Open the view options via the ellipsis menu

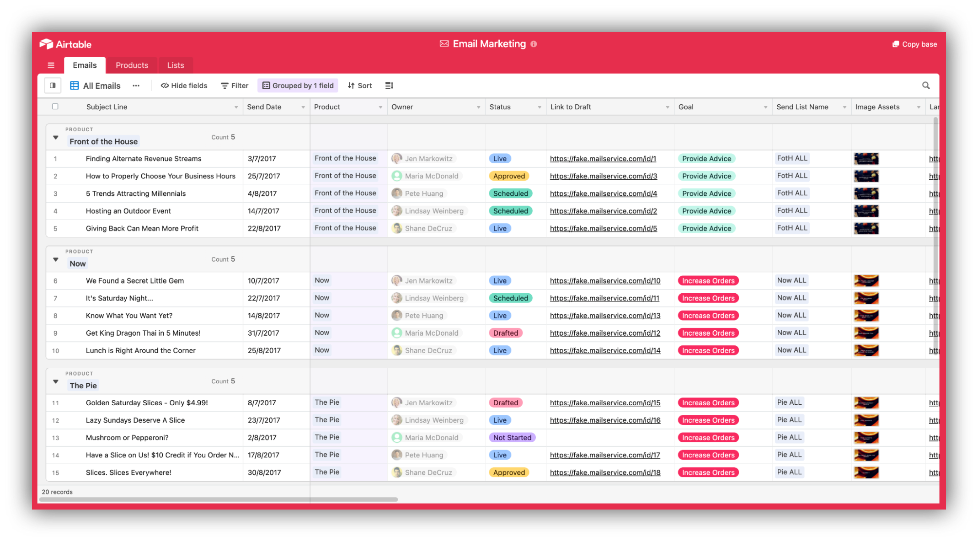[x=136, y=86]
